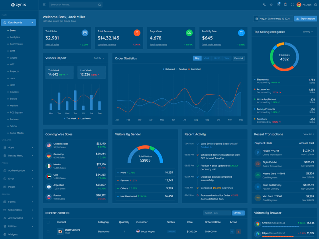Screen dimensions: 319x239
Task: Open the language translation icon
Action: pyautogui.click(x=264, y=5)
